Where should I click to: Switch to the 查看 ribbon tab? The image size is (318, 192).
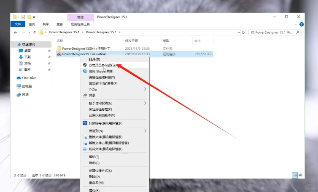click(59, 24)
